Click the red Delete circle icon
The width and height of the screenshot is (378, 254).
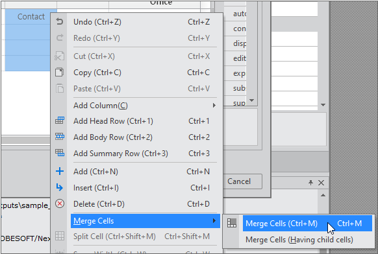point(60,203)
